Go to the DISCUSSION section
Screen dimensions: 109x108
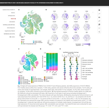[12, 22]
